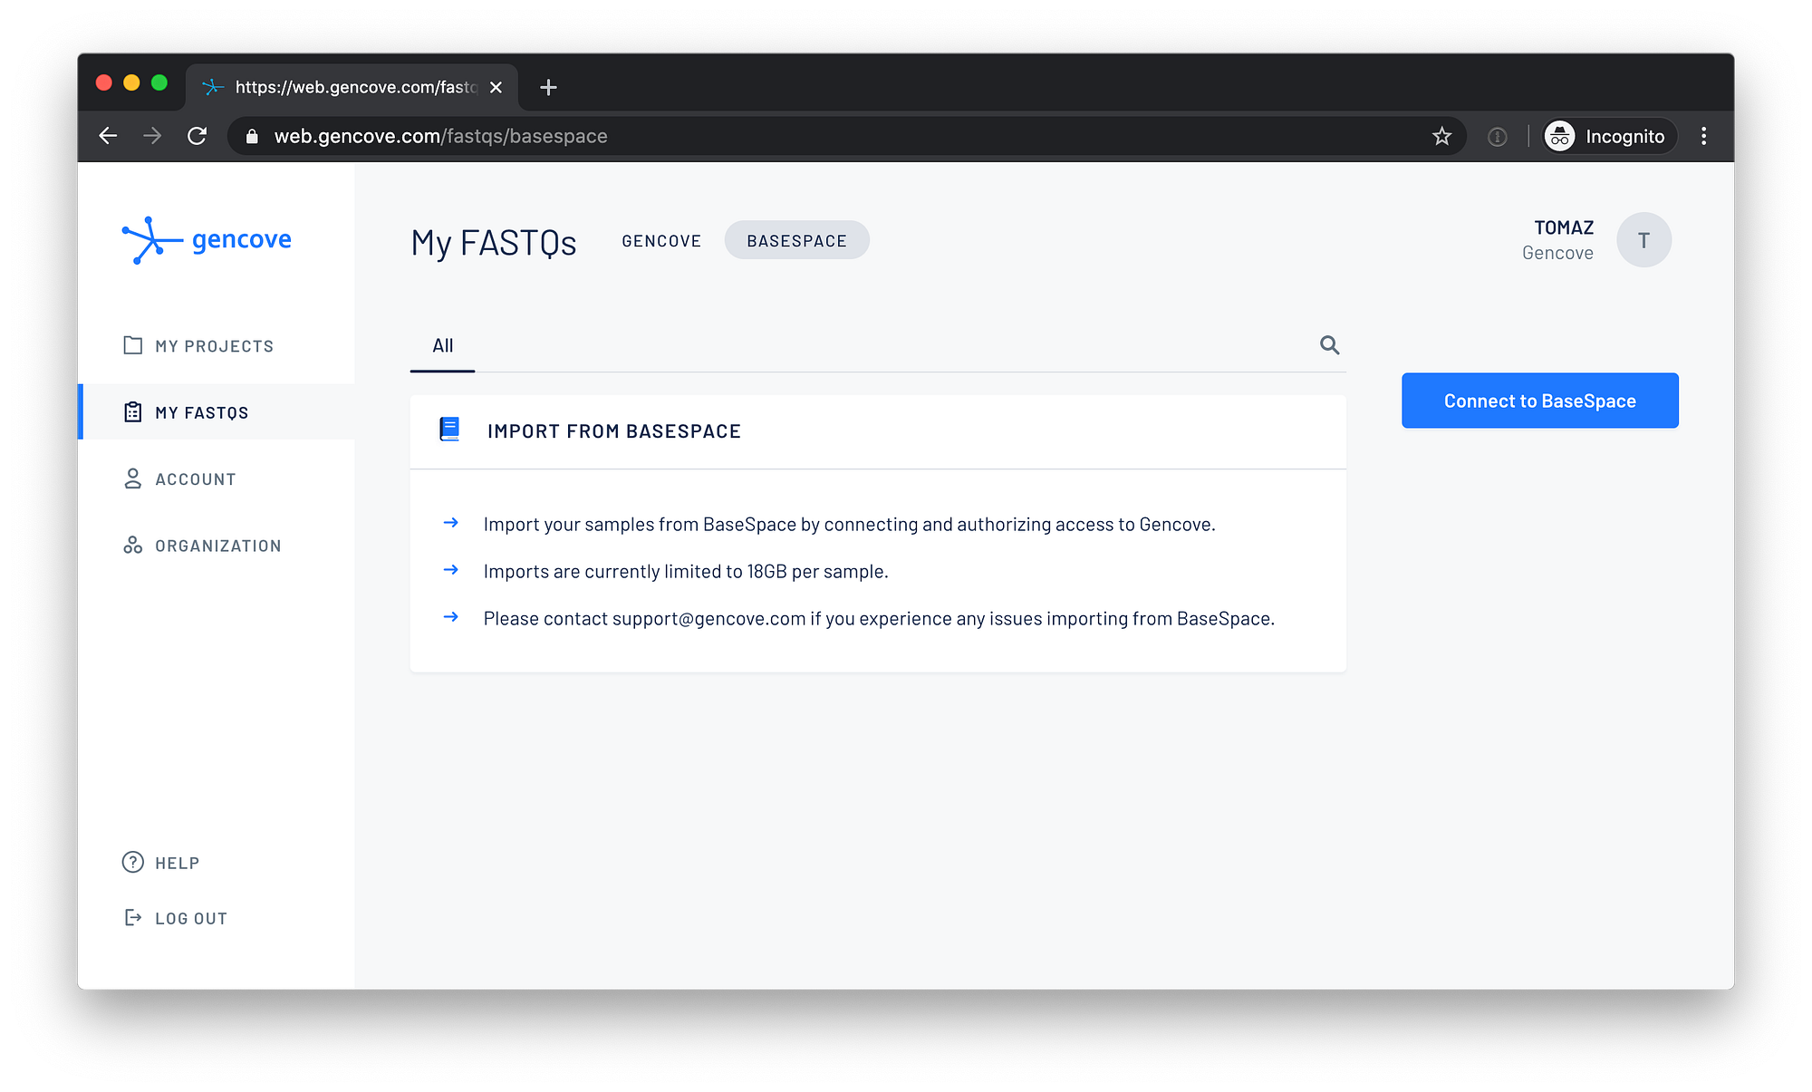Select the BASESPACE tab
This screenshot has width=1812, height=1092.
796,241
